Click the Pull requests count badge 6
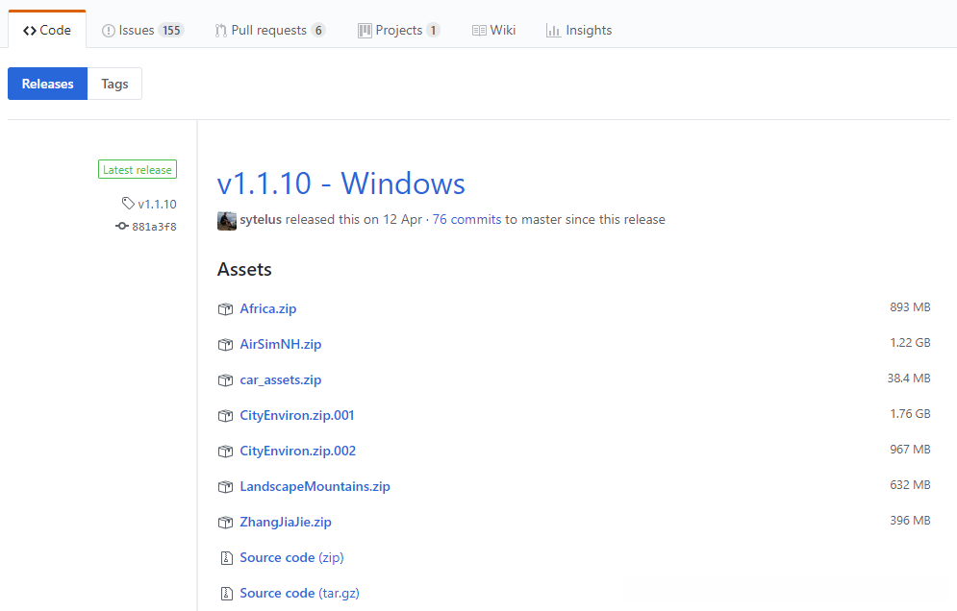957x611 pixels. [318, 30]
